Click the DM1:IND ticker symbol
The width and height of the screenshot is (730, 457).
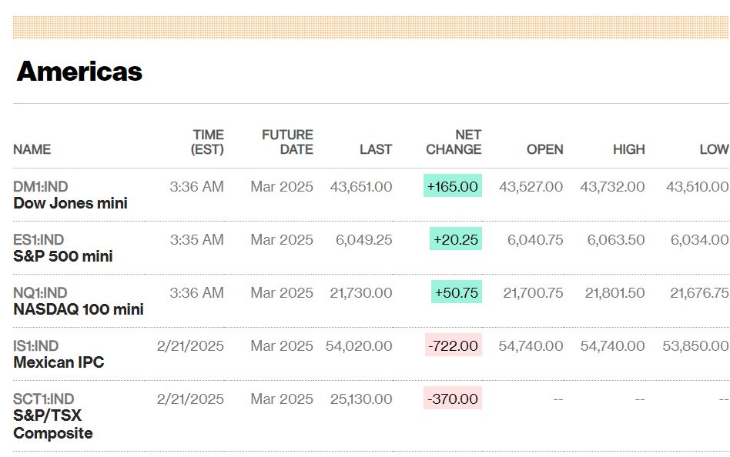(x=41, y=187)
